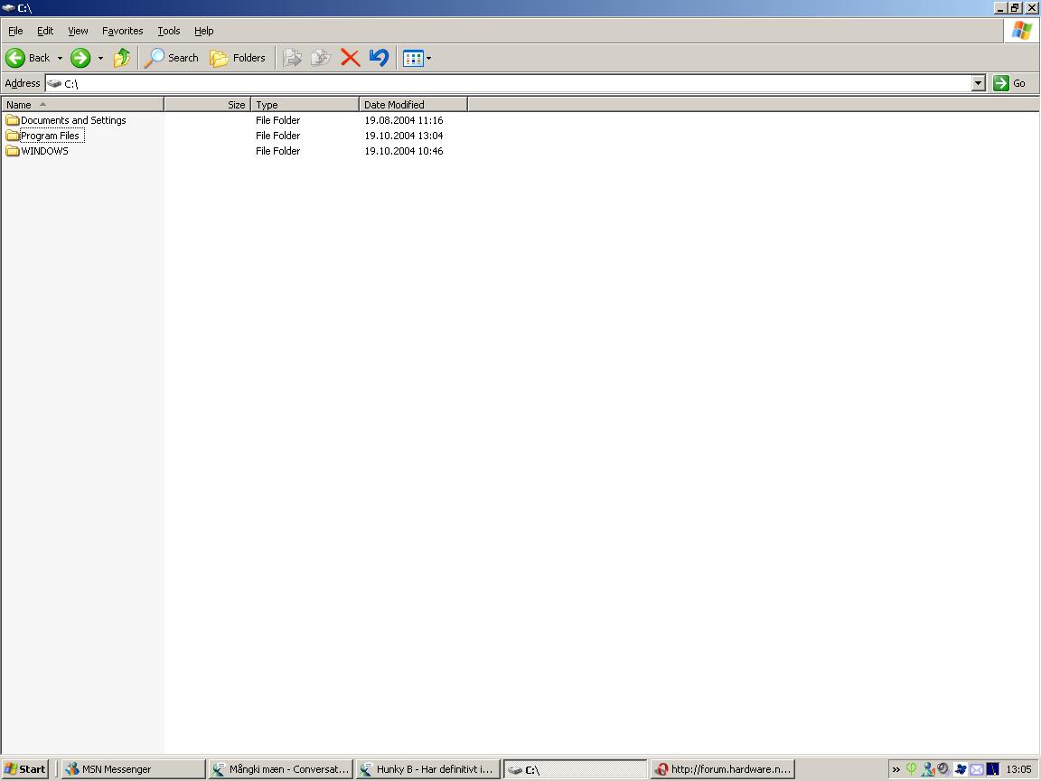
Task: Go up one folder level
Action: point(121,58)
